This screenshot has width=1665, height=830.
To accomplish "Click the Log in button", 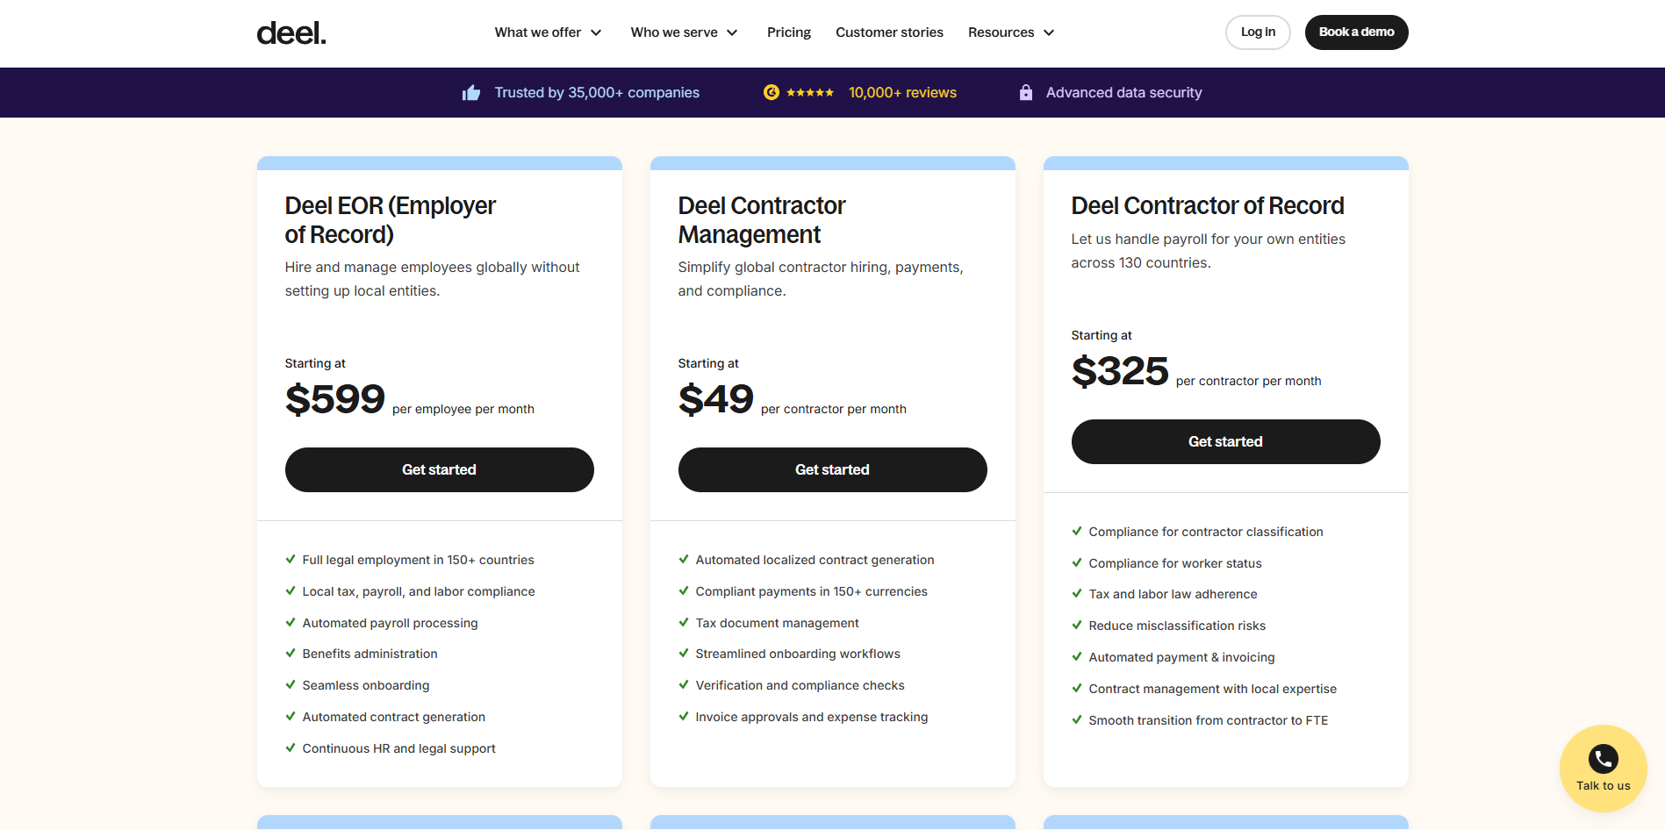I will click(x=1258, y=32).
